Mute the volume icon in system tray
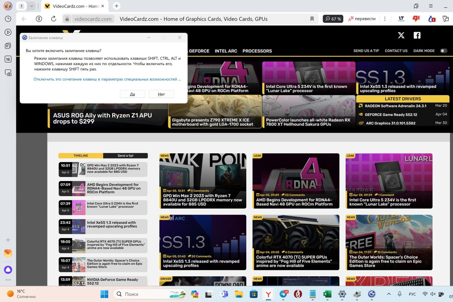453x302 pixels. point(433,294)
